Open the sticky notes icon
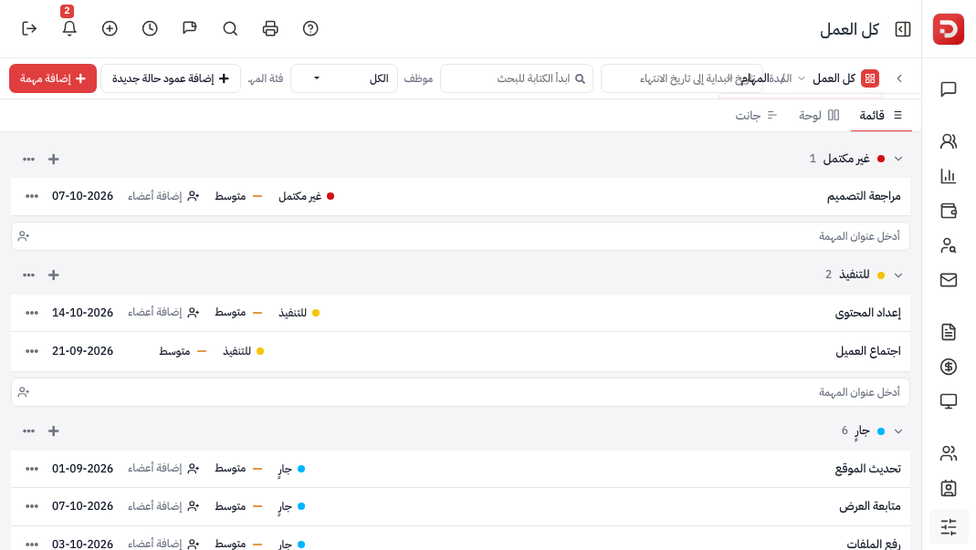 [x=190, y=28]
